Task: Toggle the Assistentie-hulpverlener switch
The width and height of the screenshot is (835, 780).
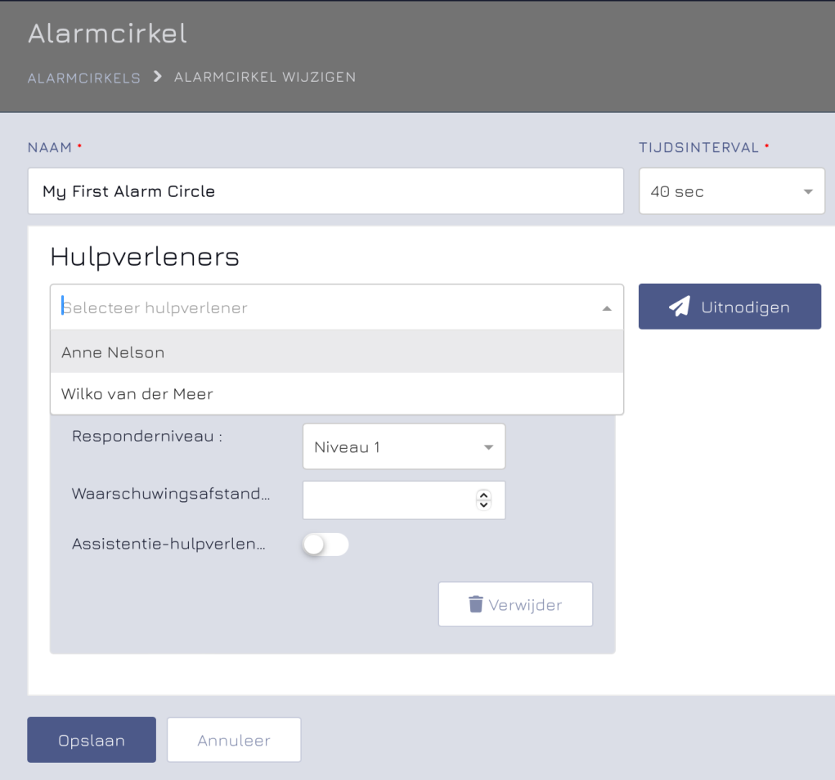Action: click(325, 545)
